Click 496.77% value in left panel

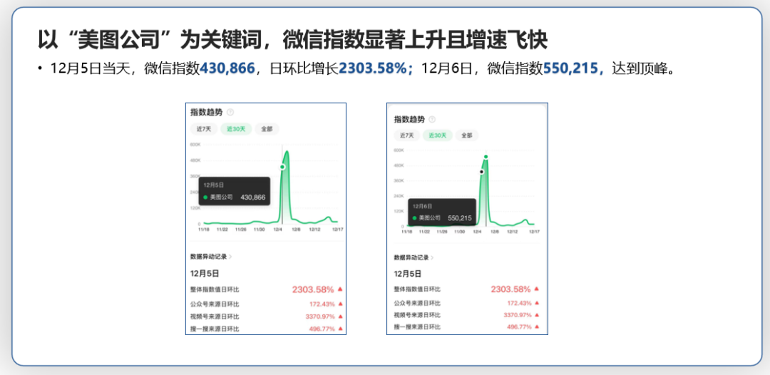pyautogui.click(x=322, y=329)
